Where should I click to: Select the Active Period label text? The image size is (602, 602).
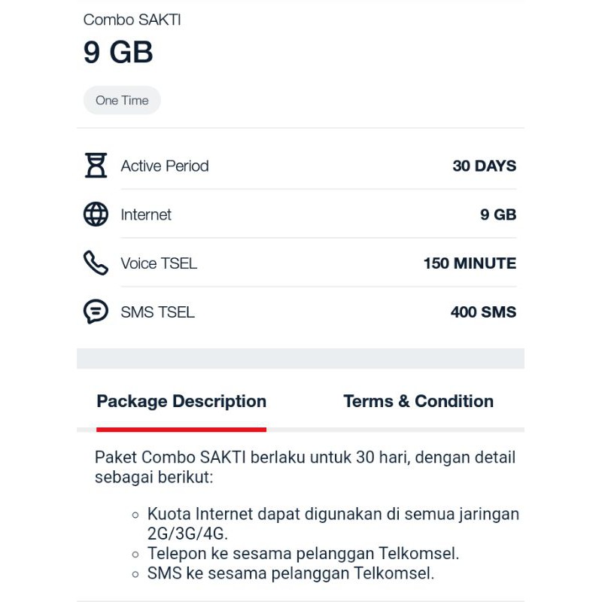[x=165, y=166]
